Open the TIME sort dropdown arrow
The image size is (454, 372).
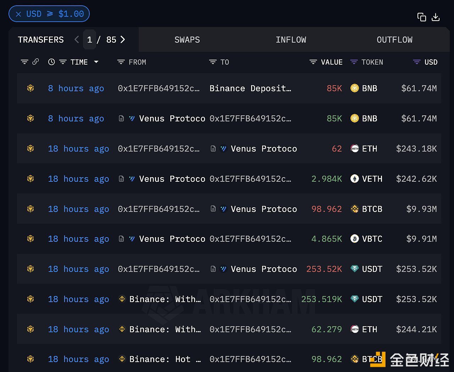(96, 62)
